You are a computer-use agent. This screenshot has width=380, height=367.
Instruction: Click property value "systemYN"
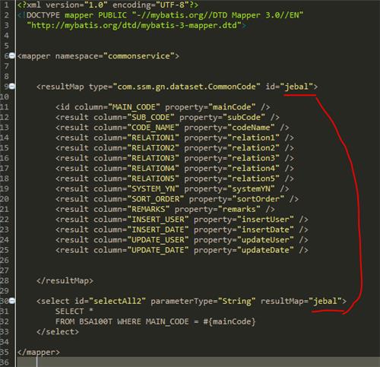click(x=251, y=188)
